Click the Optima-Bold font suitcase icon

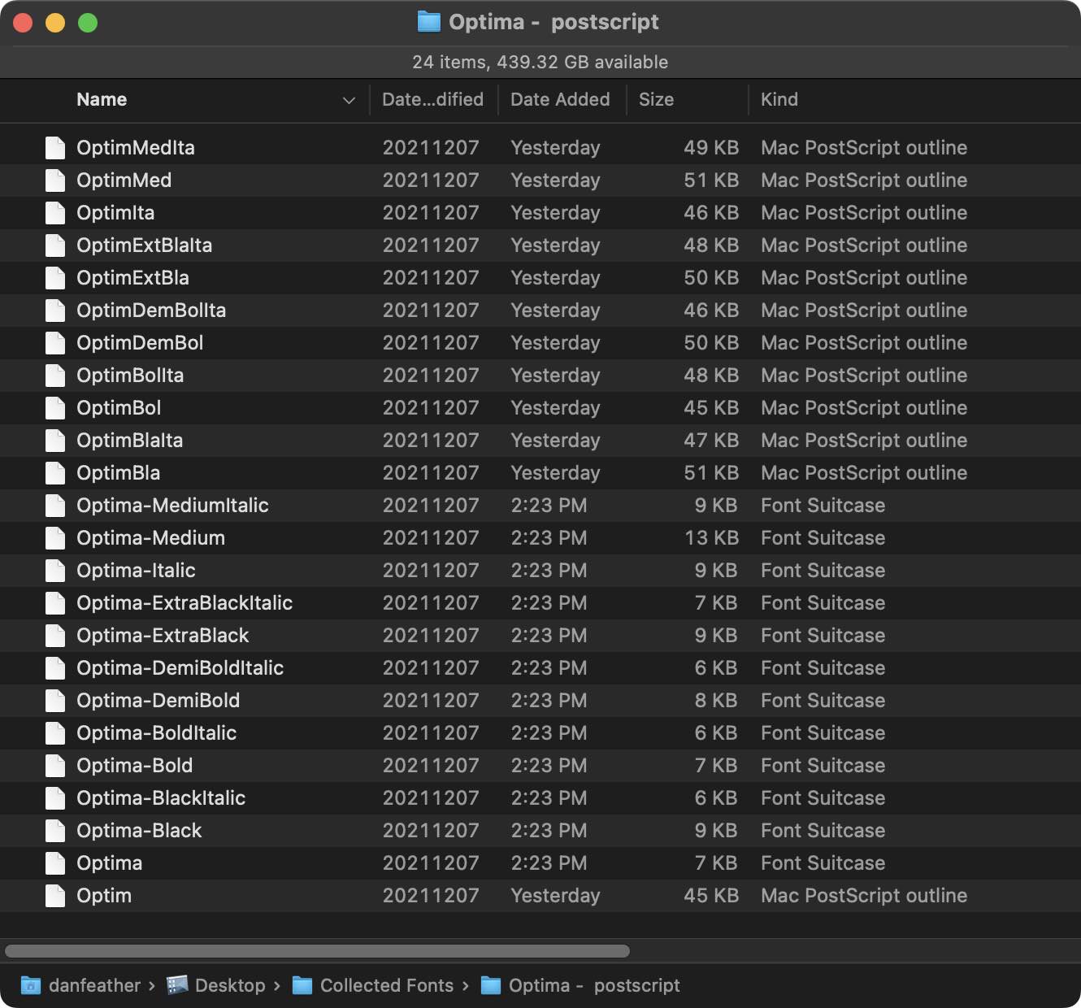coord(54,765)
